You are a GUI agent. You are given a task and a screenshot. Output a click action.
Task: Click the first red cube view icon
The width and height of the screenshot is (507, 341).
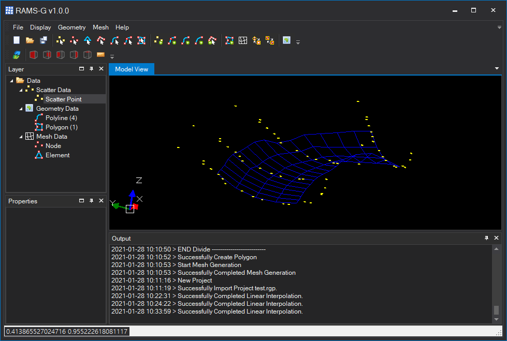(33, 55)
